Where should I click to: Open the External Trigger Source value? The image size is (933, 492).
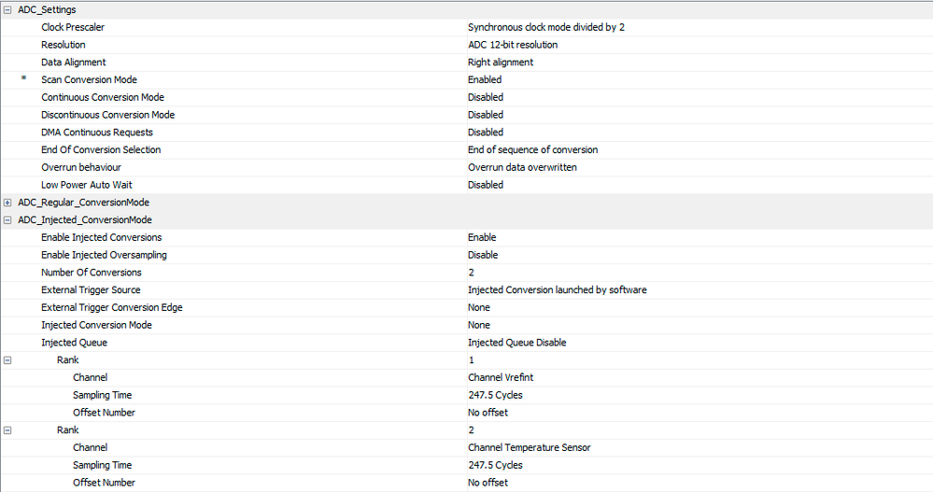click(x=557, y=290)
